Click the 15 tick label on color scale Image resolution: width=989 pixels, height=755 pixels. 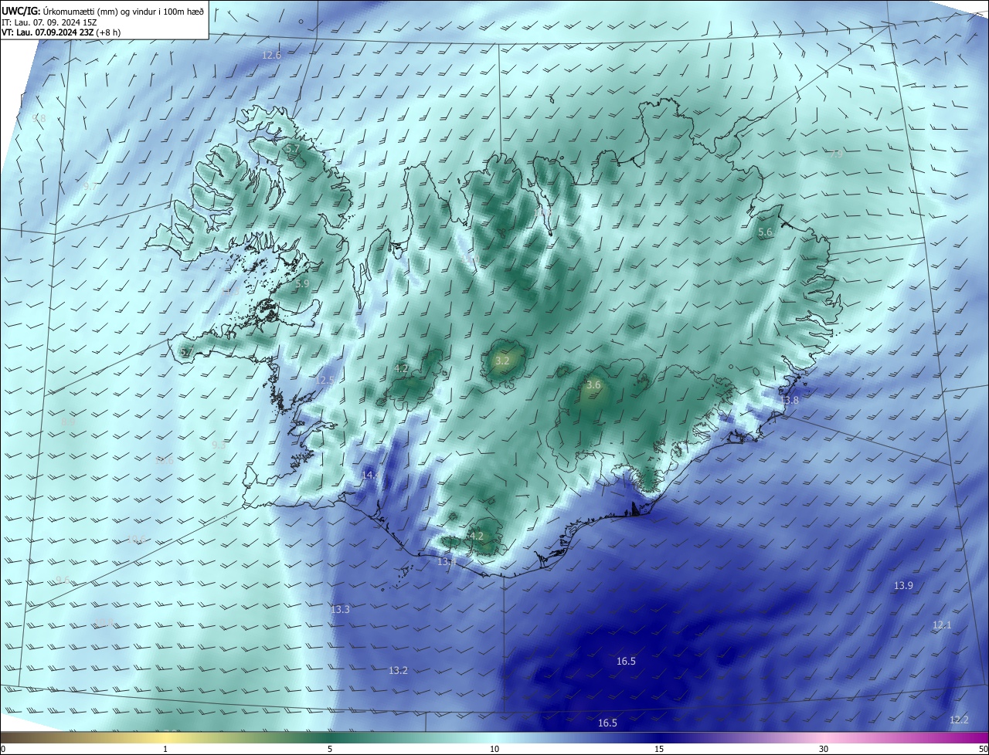click(x=659, y=750)
